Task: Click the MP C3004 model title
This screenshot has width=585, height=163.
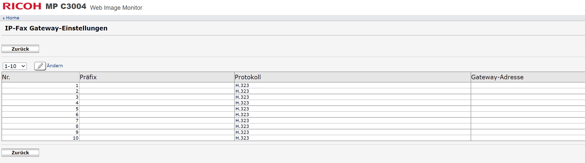Action: (66, 6)
